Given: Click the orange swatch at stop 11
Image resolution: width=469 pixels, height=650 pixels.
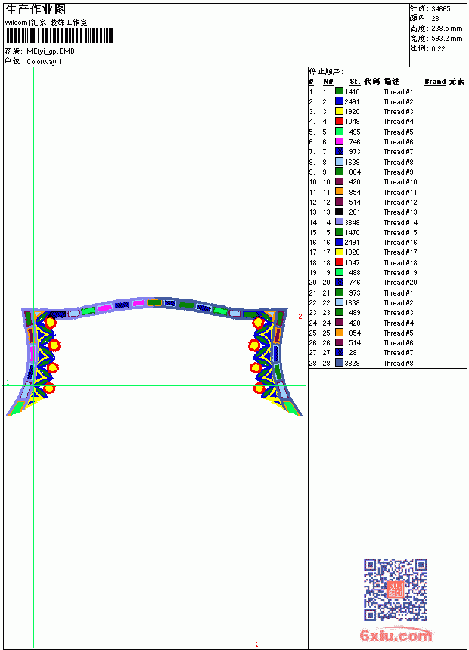Looking at the screenshot, I should (x=339, y=191).
